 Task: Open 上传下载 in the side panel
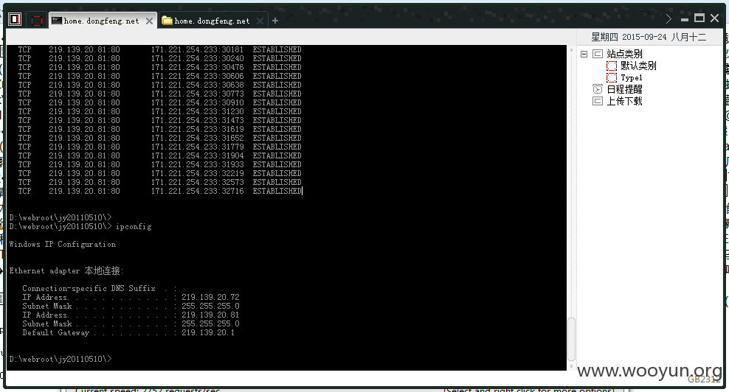coord(624,101)
